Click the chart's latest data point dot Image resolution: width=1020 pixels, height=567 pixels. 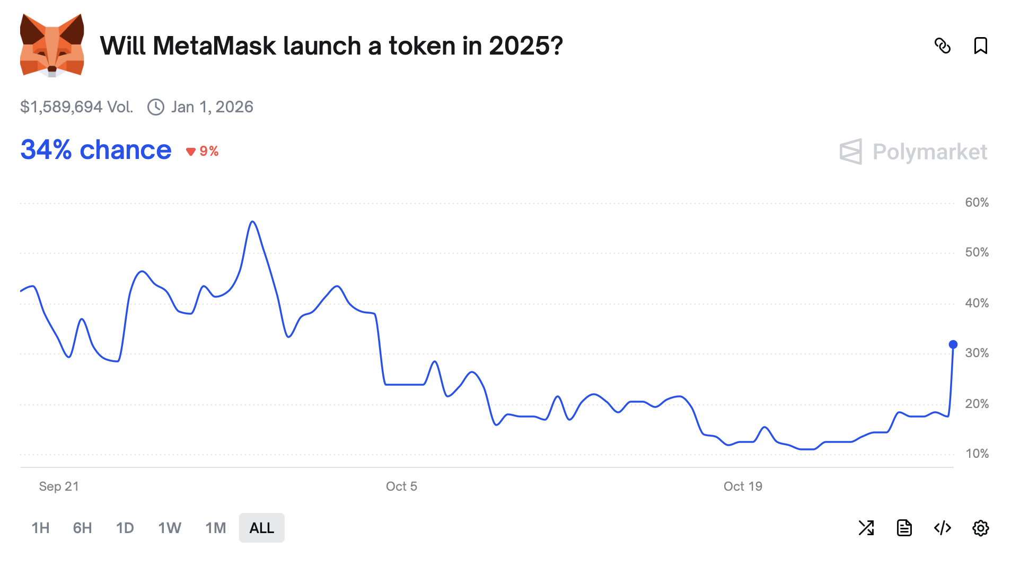click(x=953, y=344)
